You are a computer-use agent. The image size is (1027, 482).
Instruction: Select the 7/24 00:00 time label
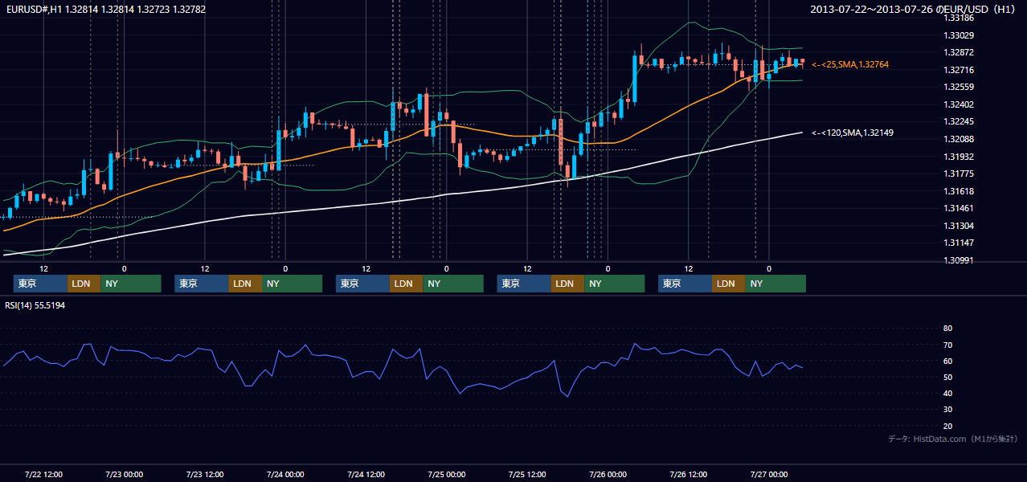click(285, 474)
